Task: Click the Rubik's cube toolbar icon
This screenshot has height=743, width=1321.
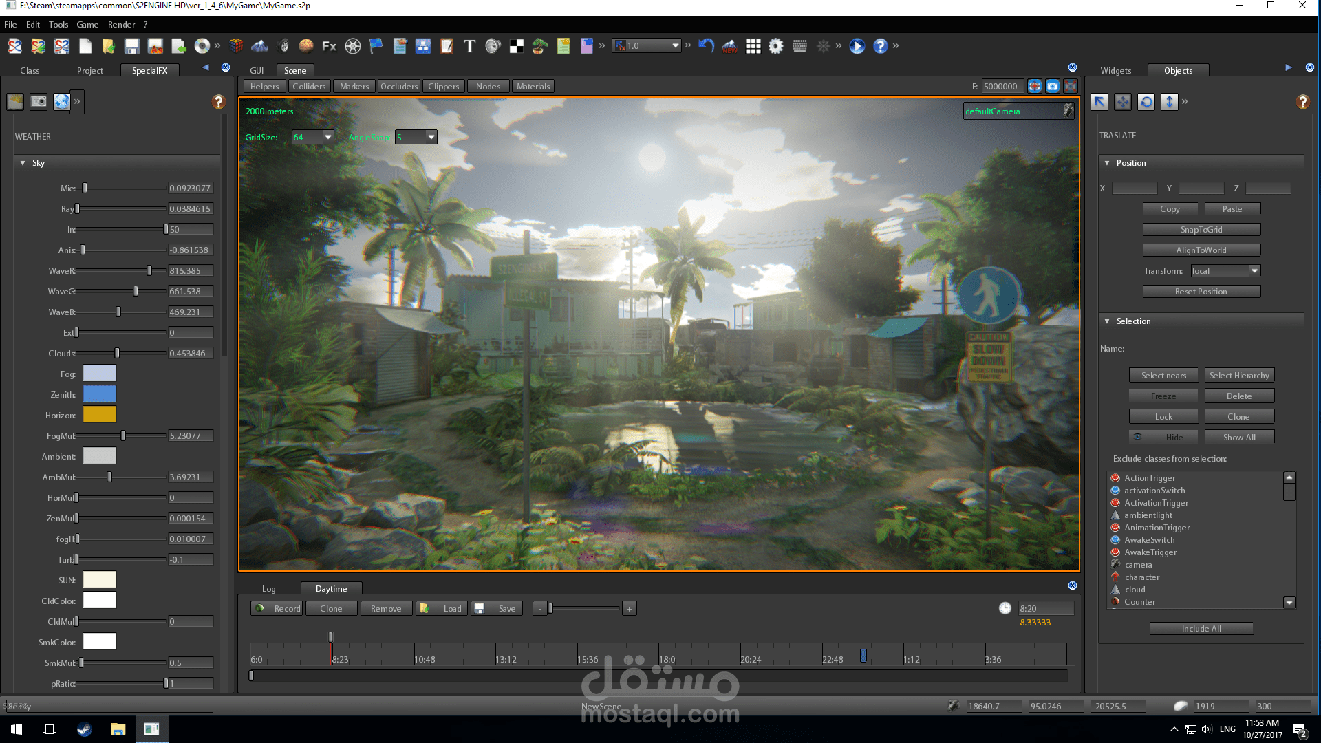Action: point(236,46)
